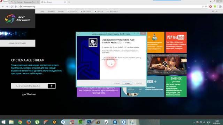Screen dimensions: 223x125
Task: Open the Opera menu button
Action: point(4,1)
